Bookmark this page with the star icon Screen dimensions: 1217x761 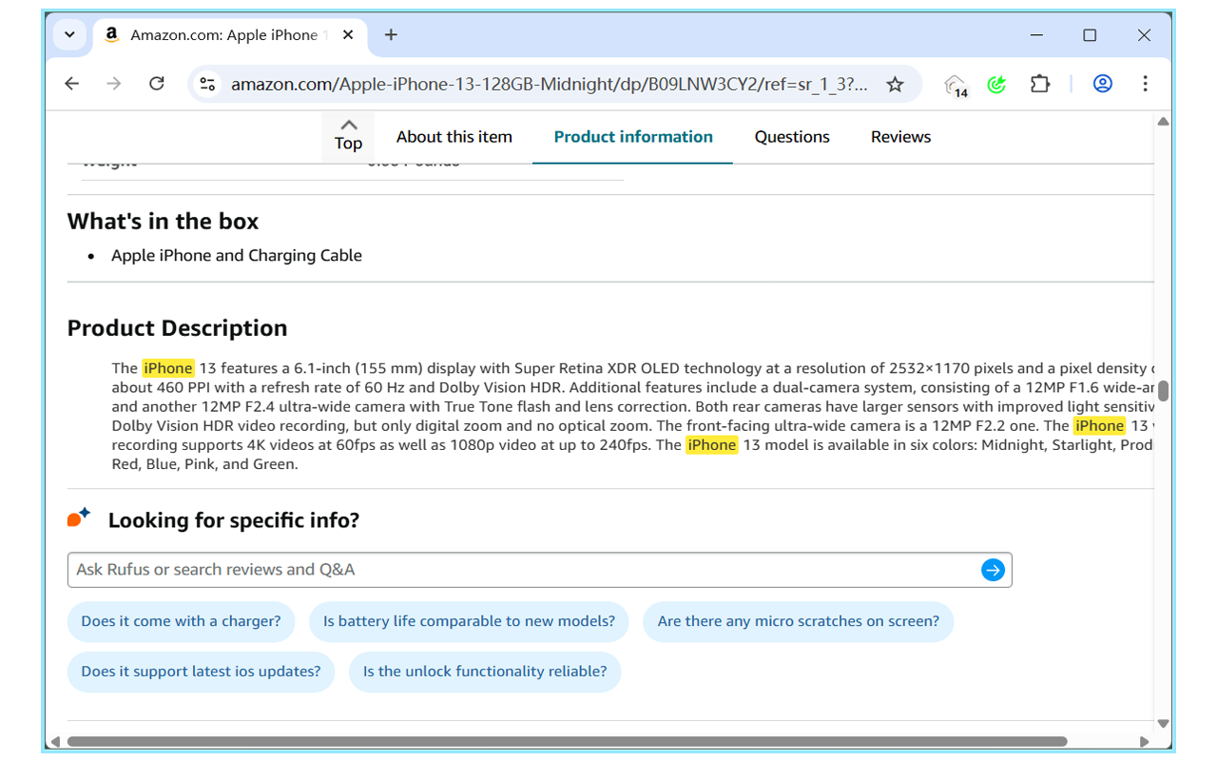click(895, 85)
